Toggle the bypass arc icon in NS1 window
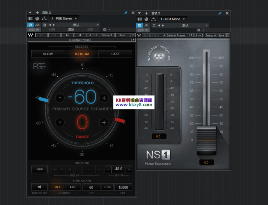The width and height of the screenshot is (268, 205). click(146, 25)
